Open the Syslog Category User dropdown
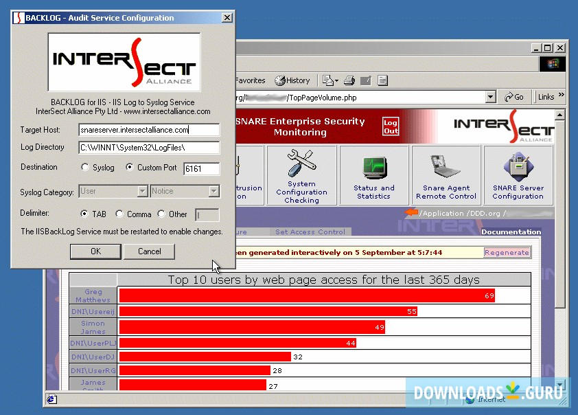This screenshot has width=578, height=415. (143, 191)
